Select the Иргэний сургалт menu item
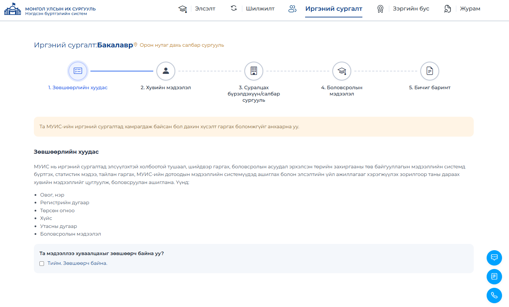509x307 pixels. 334,9
